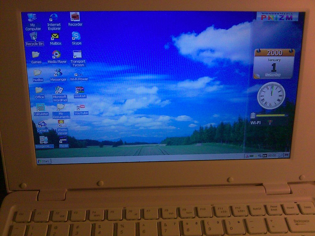Click the January 1 calendar widget
Screen dimensions: 315x236
click(274, 64)
